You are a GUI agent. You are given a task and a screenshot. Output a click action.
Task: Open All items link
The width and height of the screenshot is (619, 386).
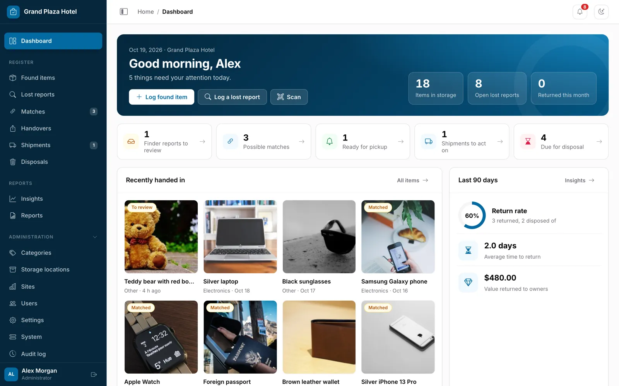413,180
